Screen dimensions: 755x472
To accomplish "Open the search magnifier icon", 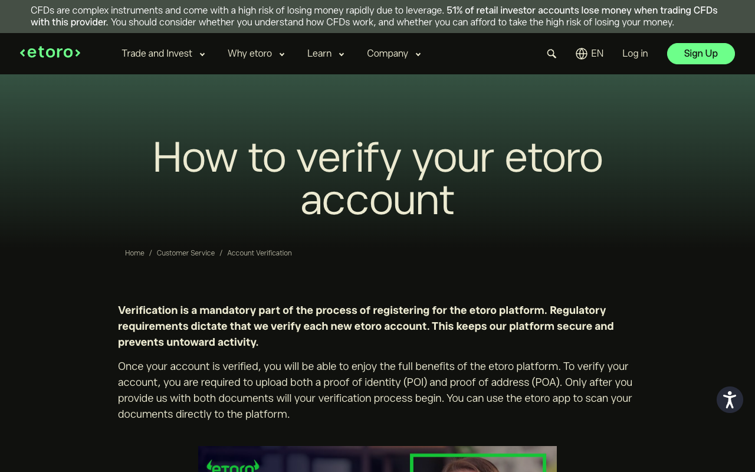I will tap(552, 54).
